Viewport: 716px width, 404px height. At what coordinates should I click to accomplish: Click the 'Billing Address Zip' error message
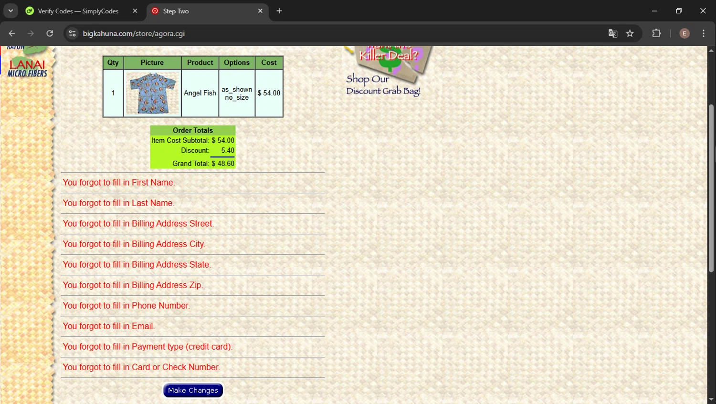[133, 285]
